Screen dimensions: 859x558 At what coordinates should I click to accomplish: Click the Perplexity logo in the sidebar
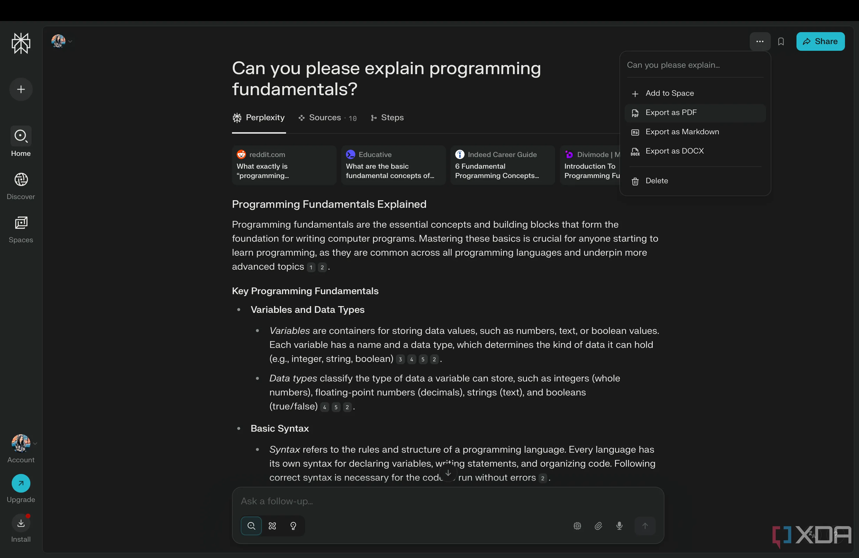point(21,43)
